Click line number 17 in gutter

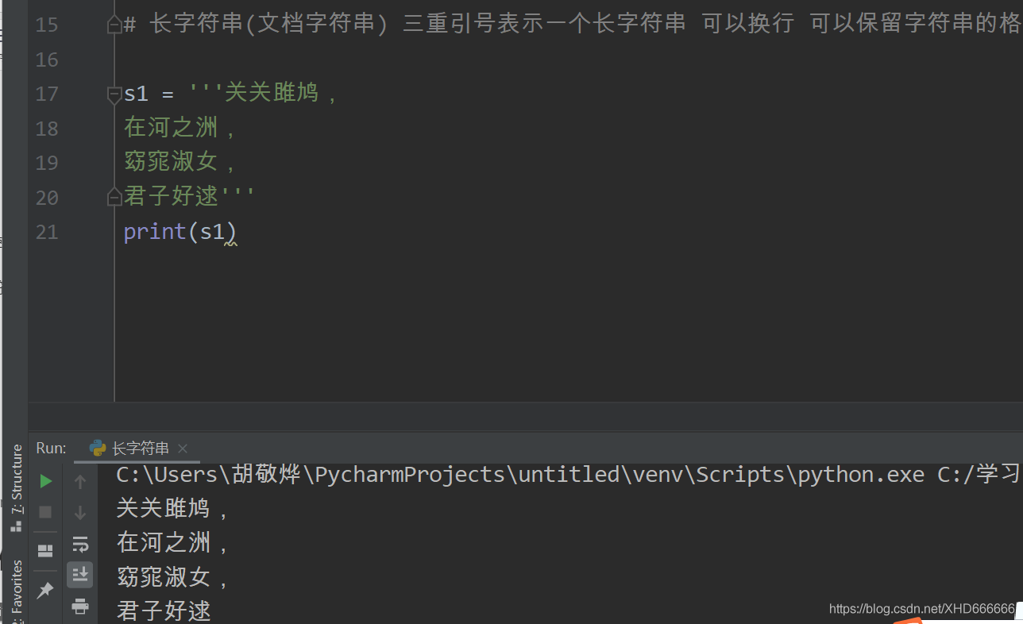pyautogui.click(x=47, y=94)
